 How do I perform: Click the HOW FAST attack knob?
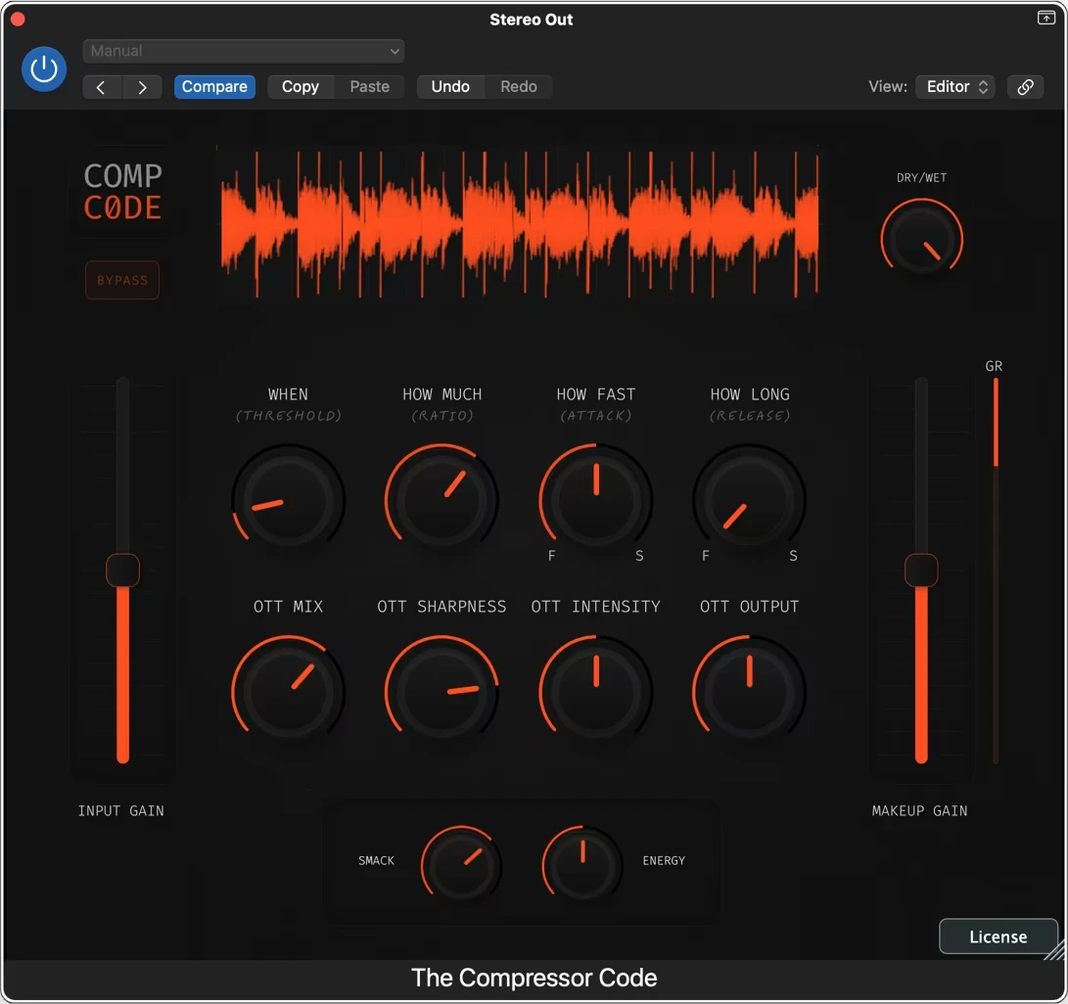click(x=596, y=500)
